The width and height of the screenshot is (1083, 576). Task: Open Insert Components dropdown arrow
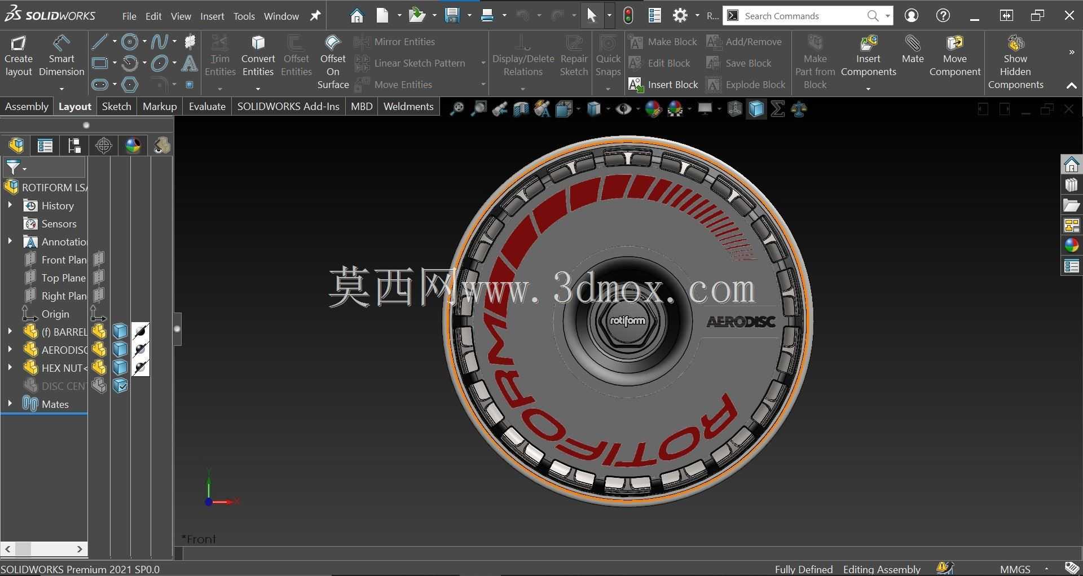868,89
